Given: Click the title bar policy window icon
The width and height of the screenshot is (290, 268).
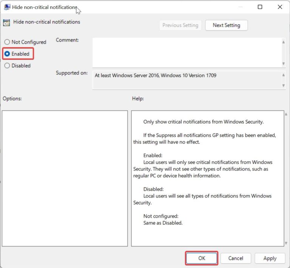Looking at the screenshot, I should 7,7.
